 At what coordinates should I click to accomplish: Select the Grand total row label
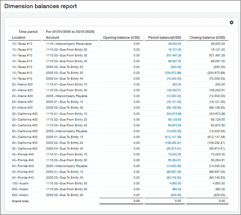click(20, 201)
